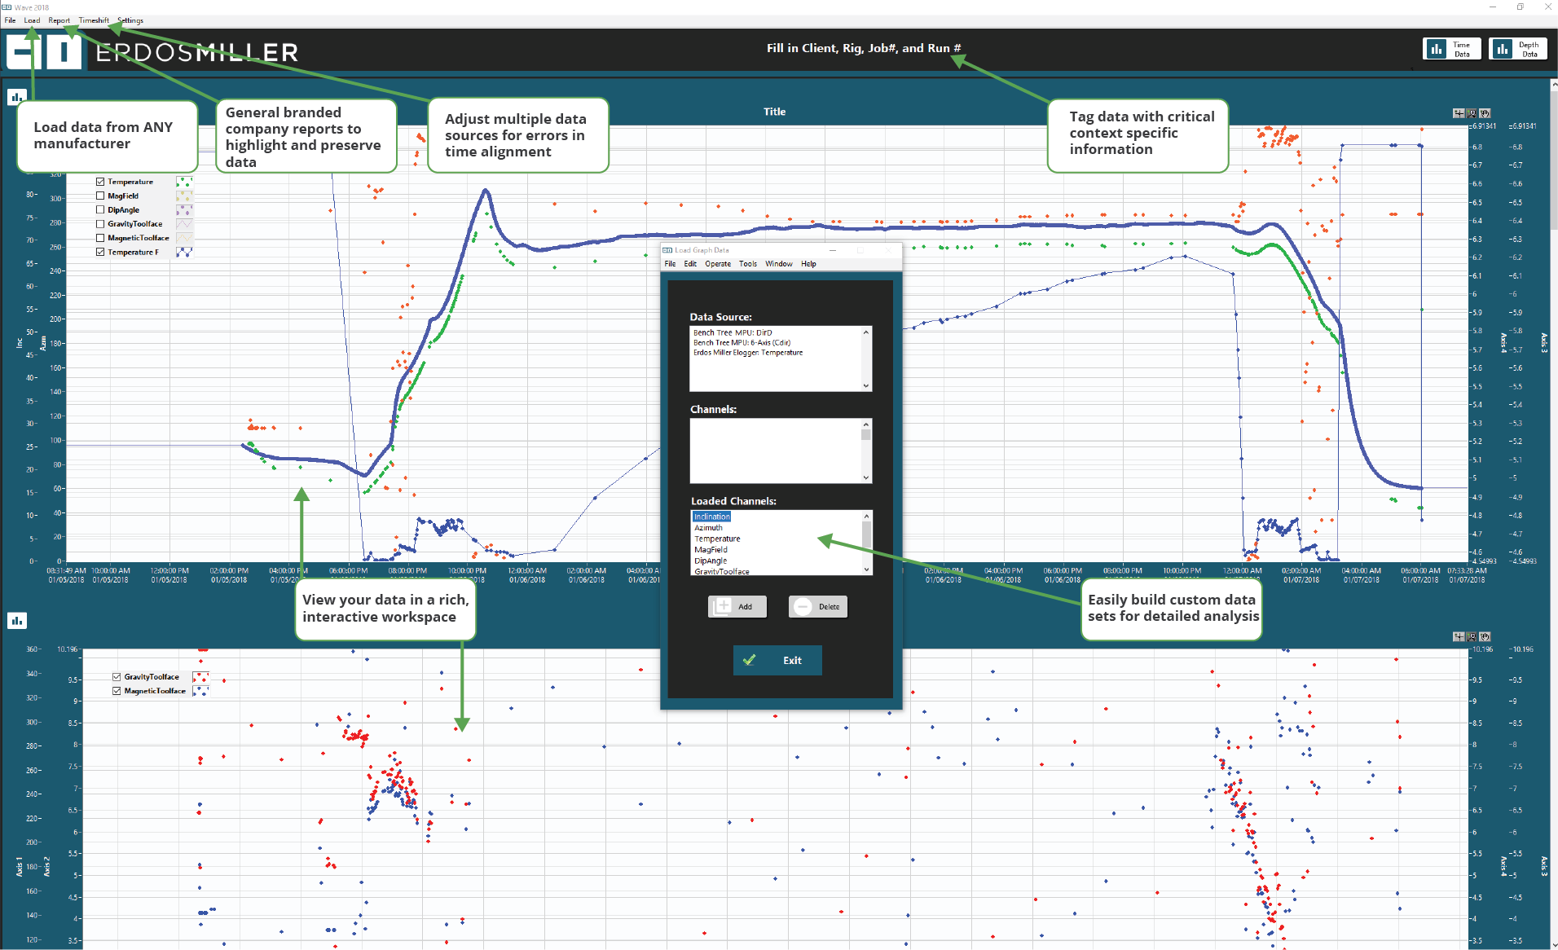This screenshot has width=1558, height=950.
Task: Open the dialog's Help menu
Action: tap(808, 264)
